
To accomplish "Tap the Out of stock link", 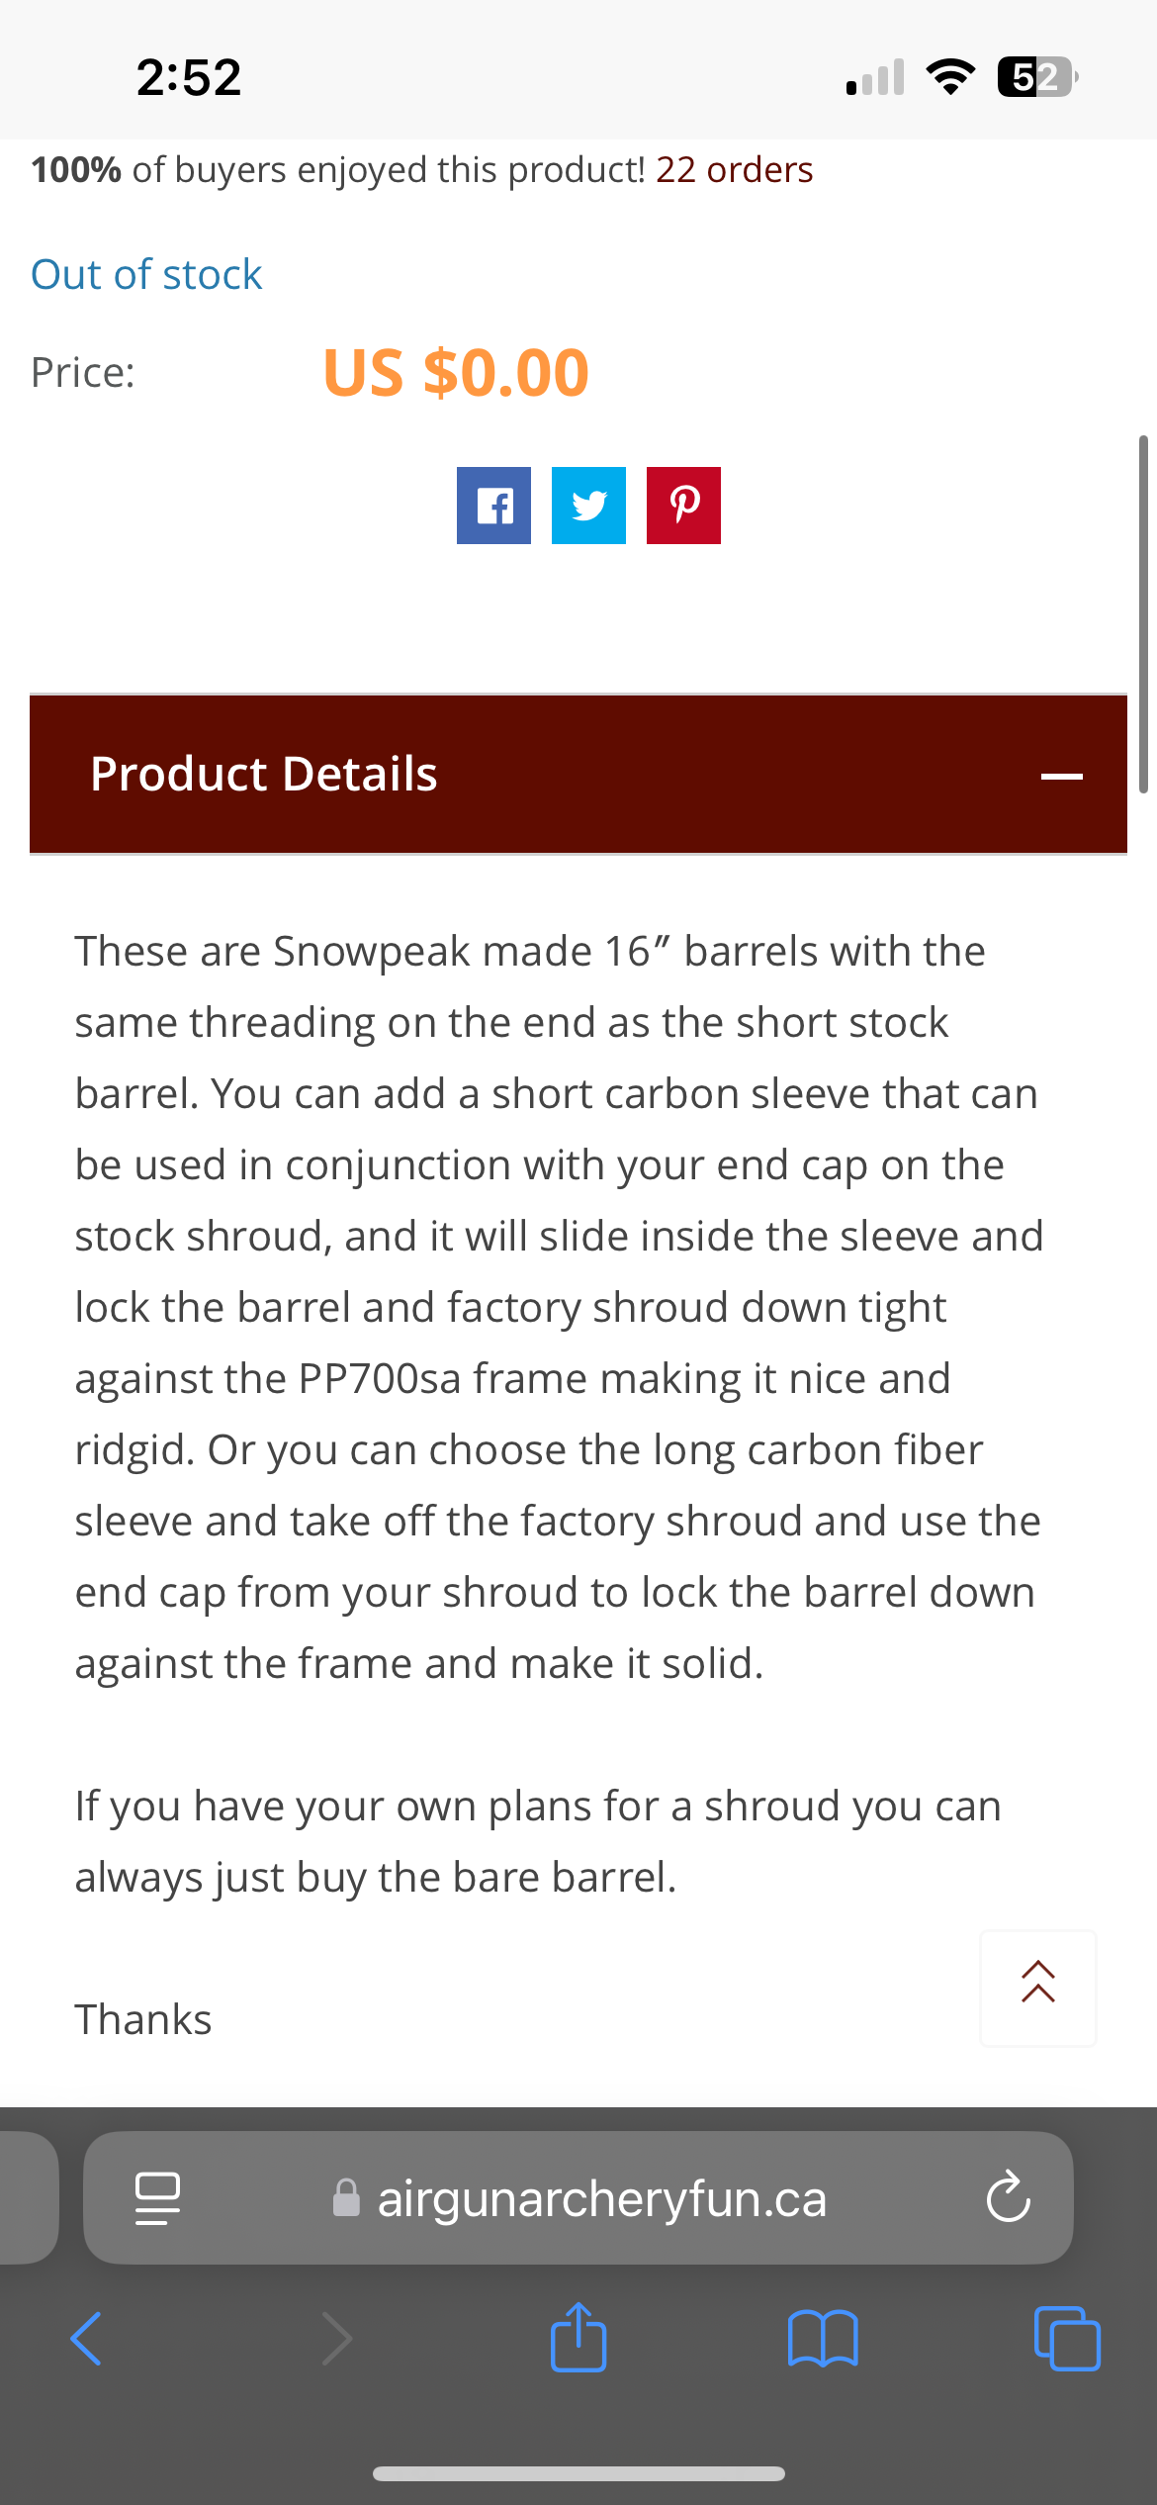I will click(146, 274).
